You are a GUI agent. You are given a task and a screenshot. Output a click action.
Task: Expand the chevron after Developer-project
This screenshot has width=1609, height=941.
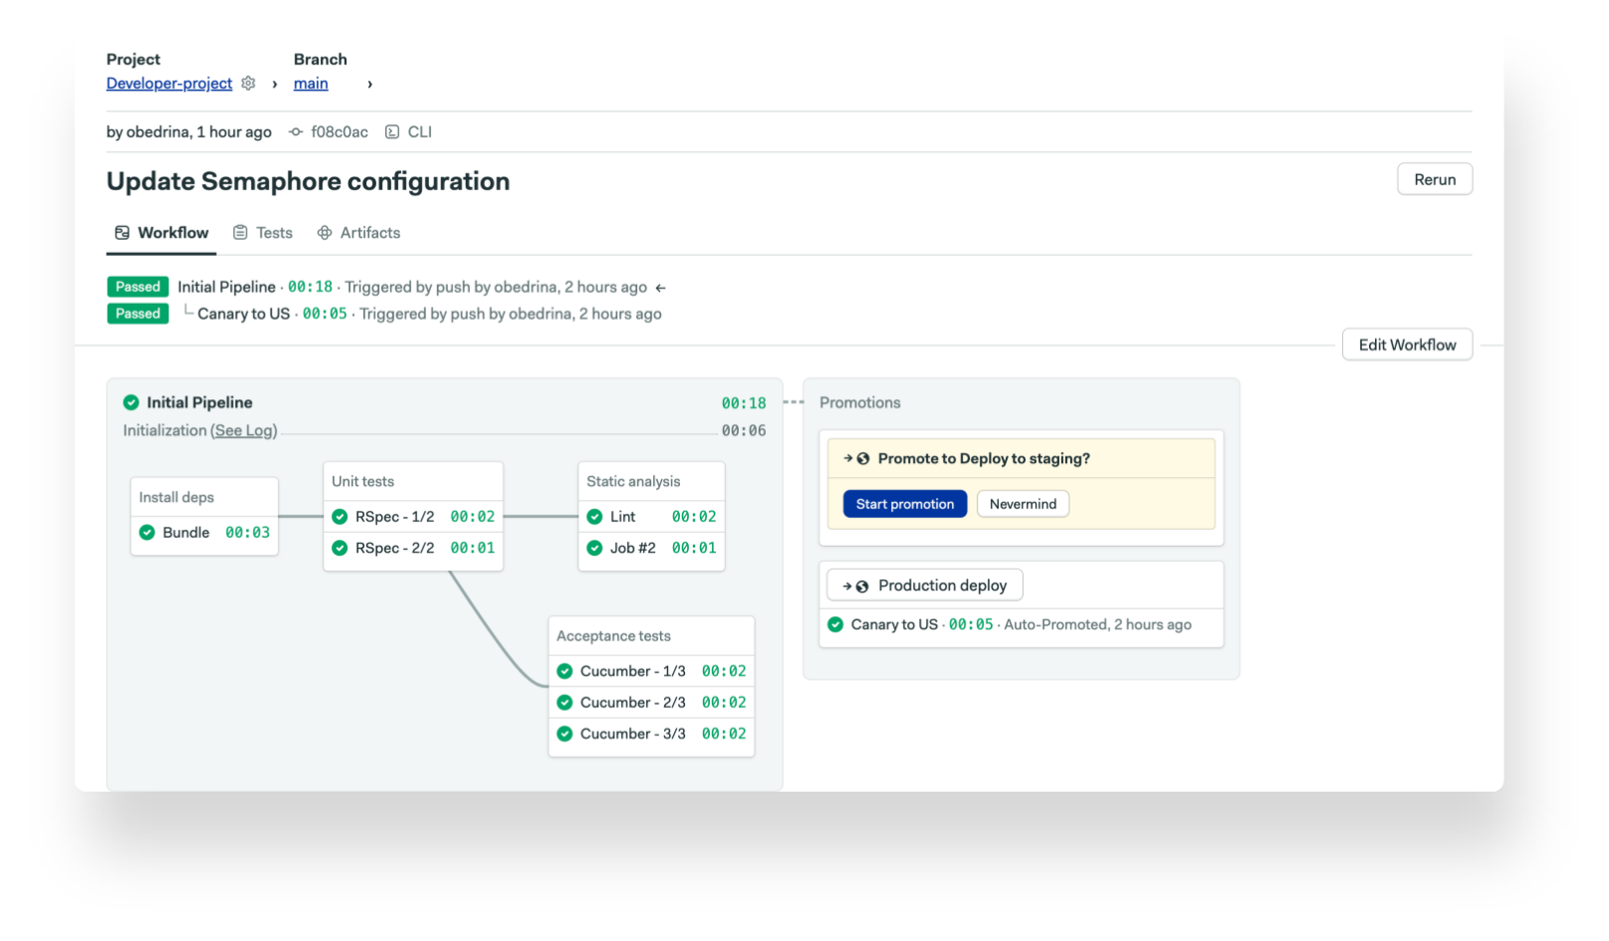click(x=275, y=84)
